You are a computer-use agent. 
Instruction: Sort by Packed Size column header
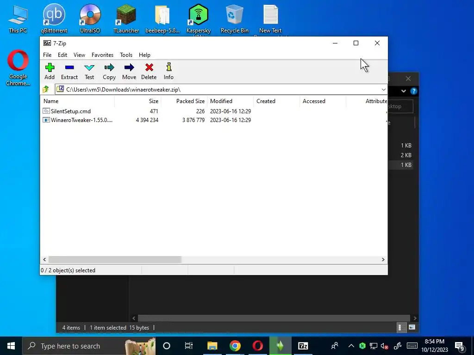click(x=184, y=101)
